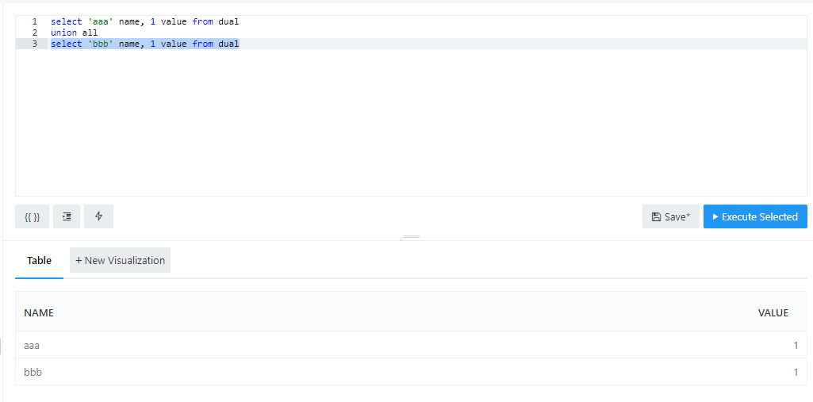This screenshot has width=813, height=402.
Task: Run the query with Execute Selected
Action: click(x=755, y=216)
